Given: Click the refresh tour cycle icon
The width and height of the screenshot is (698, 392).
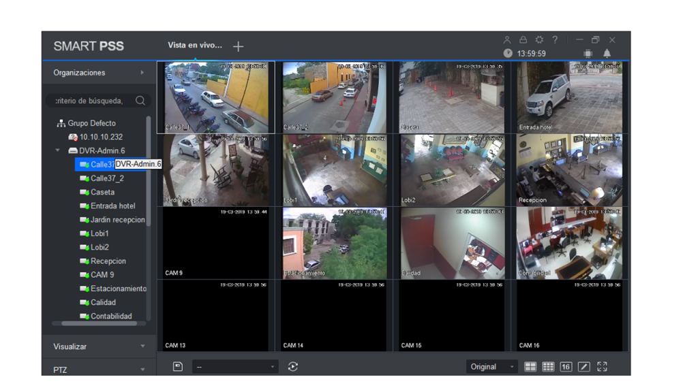Looking at the screenshot, I should click(x=293, y=367).
